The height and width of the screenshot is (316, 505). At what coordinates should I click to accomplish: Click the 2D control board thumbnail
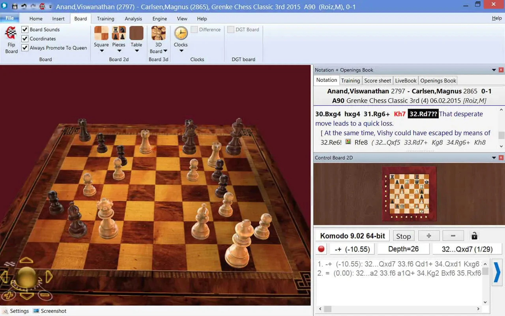tap(409, 194)
